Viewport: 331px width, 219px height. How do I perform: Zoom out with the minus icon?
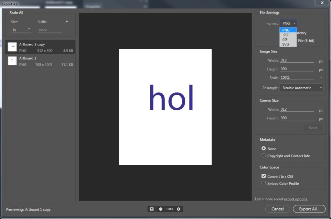pos(161,209)
